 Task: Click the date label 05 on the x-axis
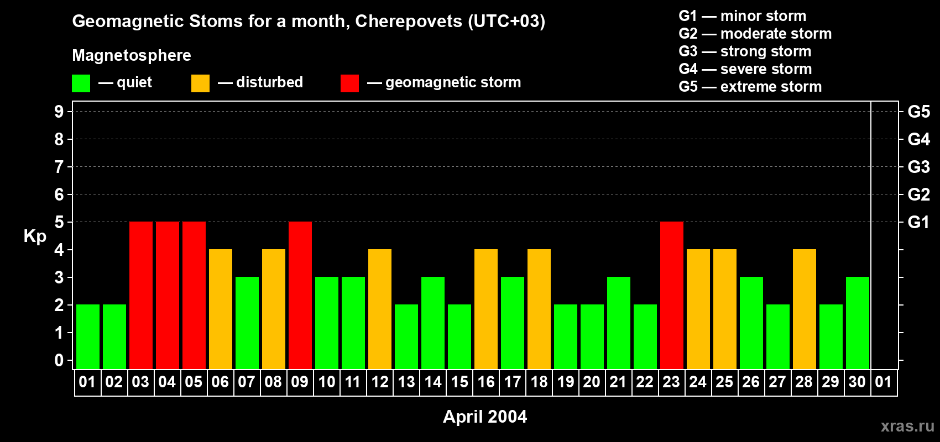pyautogui.click(x=194, y=382)
